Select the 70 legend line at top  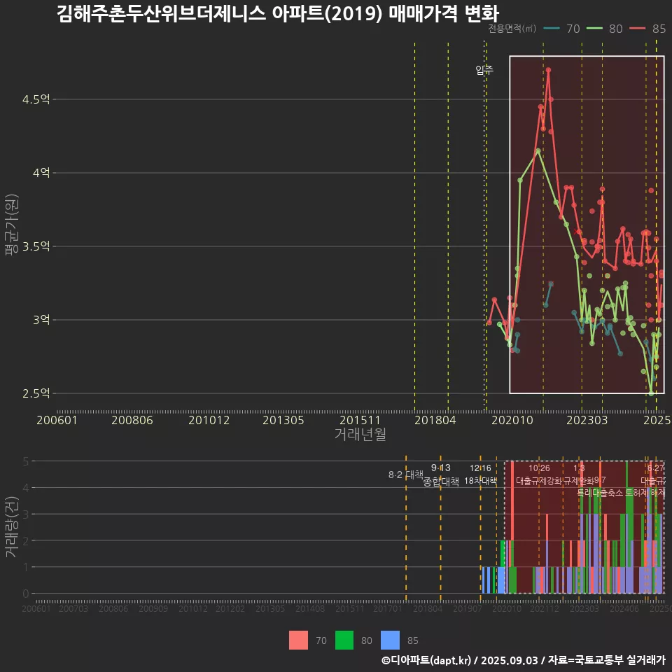tap(552, 29)
